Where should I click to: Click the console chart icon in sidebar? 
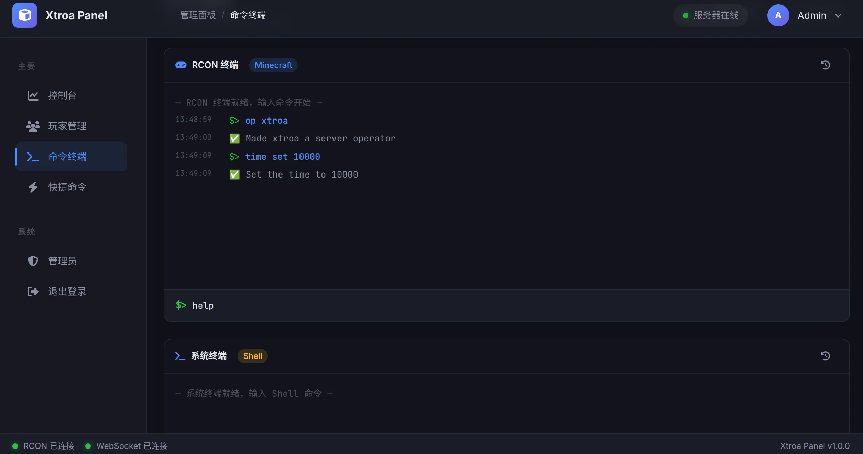(x=33, y=95)
